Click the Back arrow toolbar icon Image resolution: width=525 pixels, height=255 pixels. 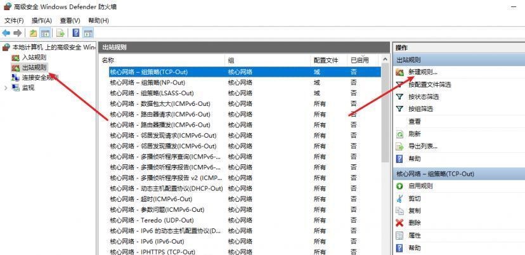coord(6,33)
